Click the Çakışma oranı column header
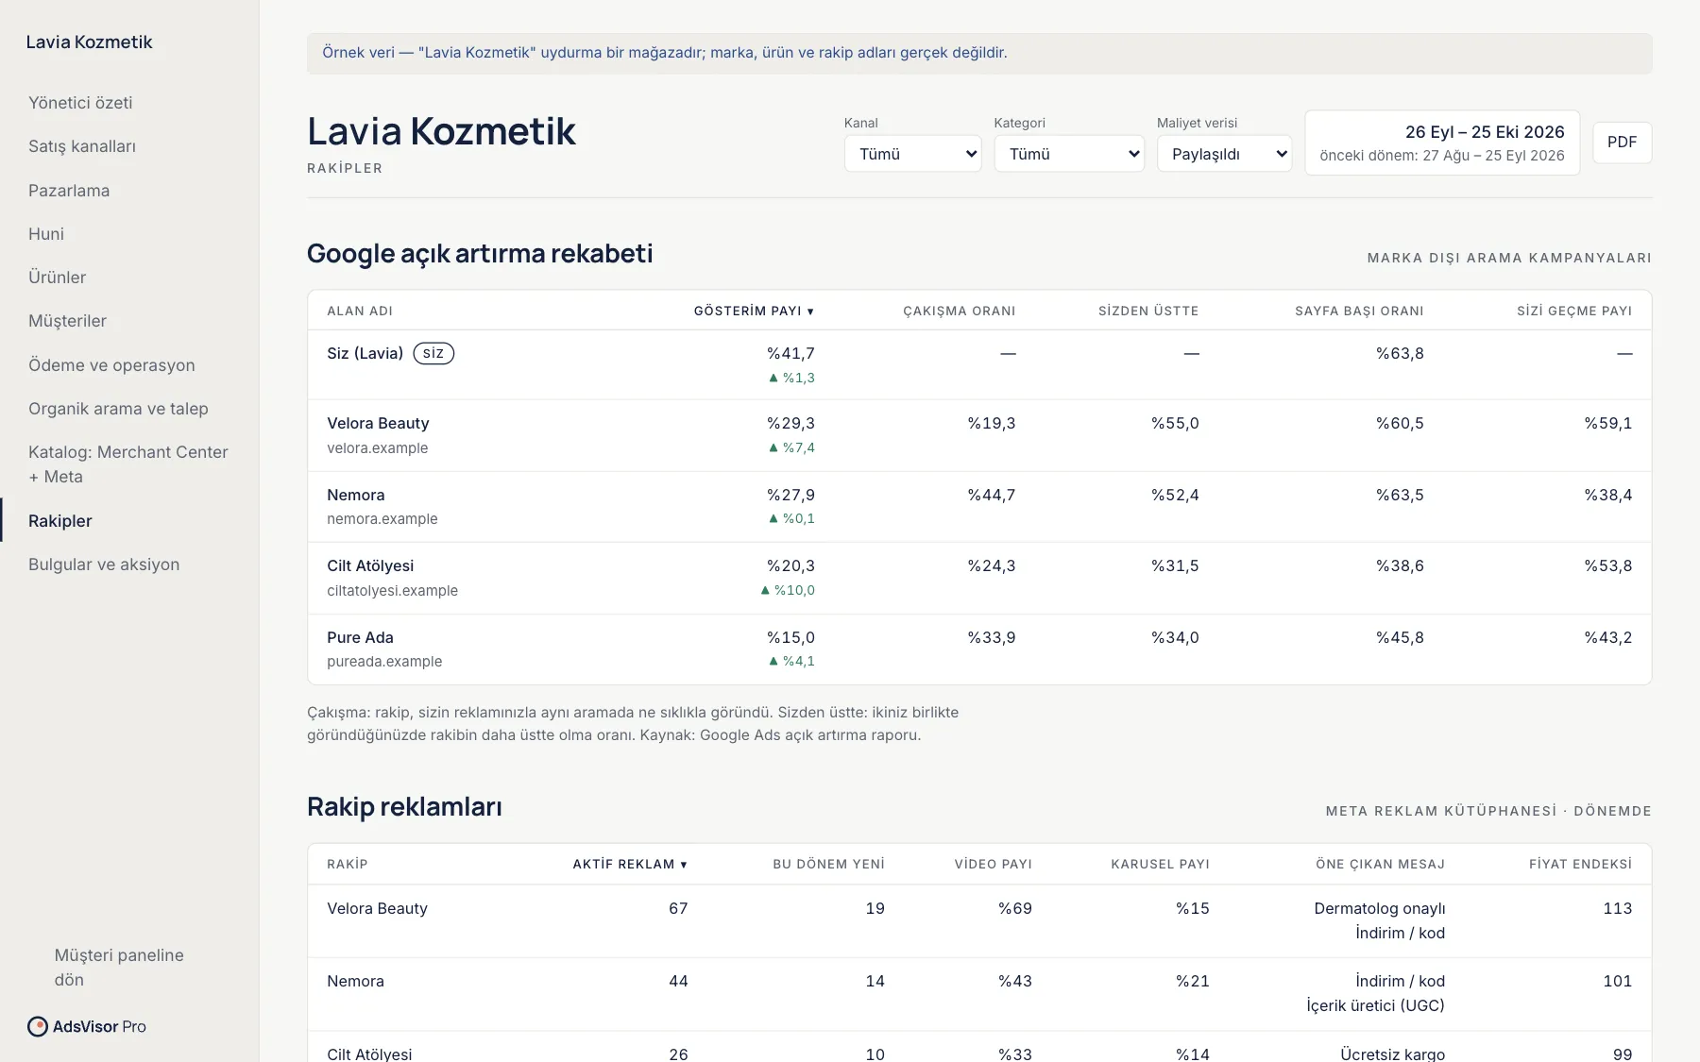This screenshot has height=1062, width=1700. tap(960, 311)
